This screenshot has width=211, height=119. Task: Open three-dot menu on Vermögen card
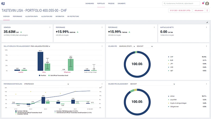[x=50, y=27]
